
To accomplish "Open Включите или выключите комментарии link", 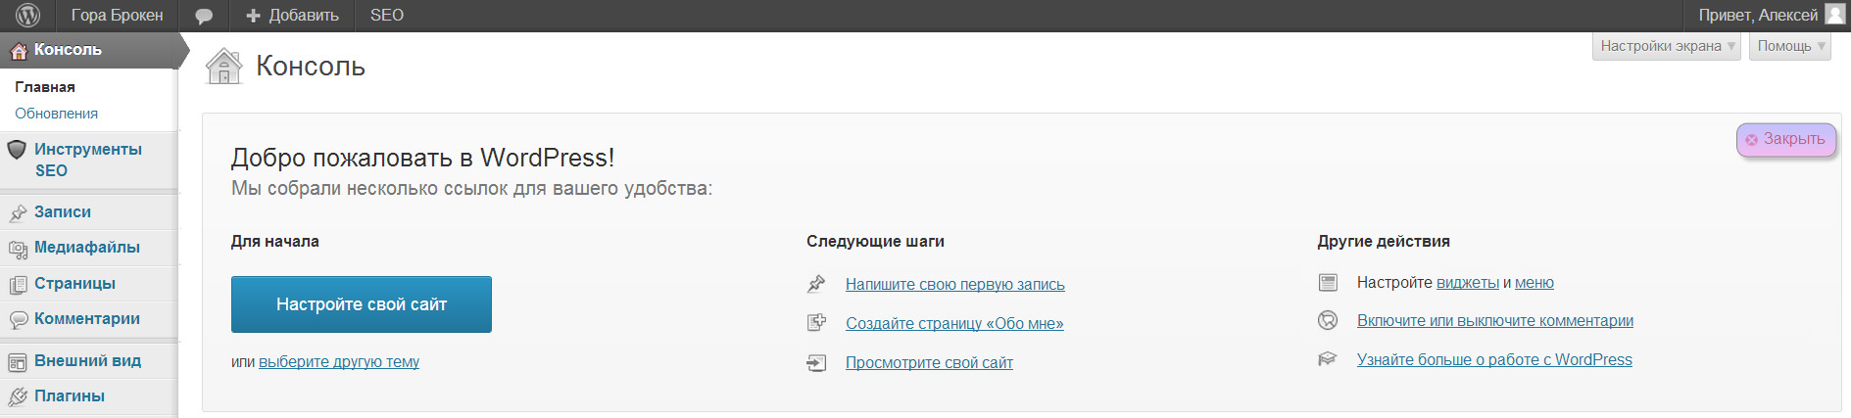I will [1495, 321].
